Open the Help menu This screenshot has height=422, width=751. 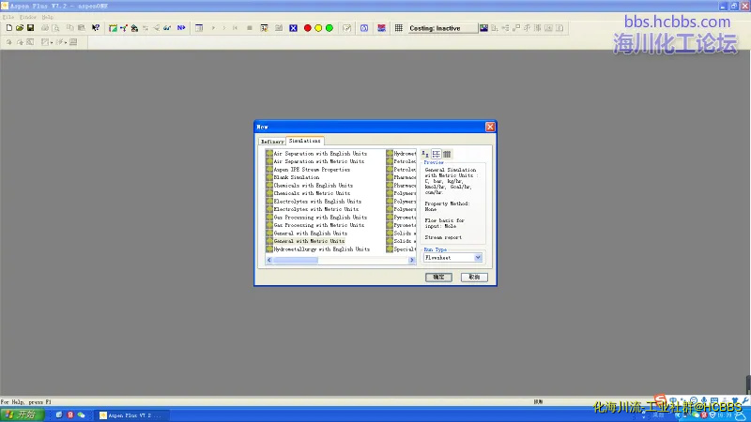48,17
